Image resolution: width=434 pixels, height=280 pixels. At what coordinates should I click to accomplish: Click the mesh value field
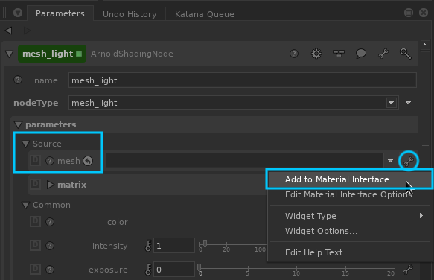[245, 161]
